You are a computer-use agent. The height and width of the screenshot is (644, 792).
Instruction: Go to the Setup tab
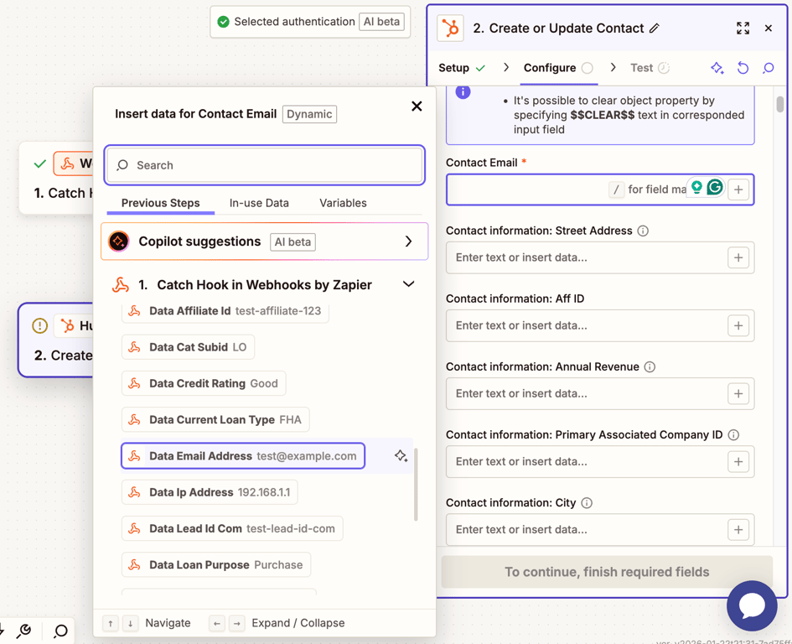462,68
